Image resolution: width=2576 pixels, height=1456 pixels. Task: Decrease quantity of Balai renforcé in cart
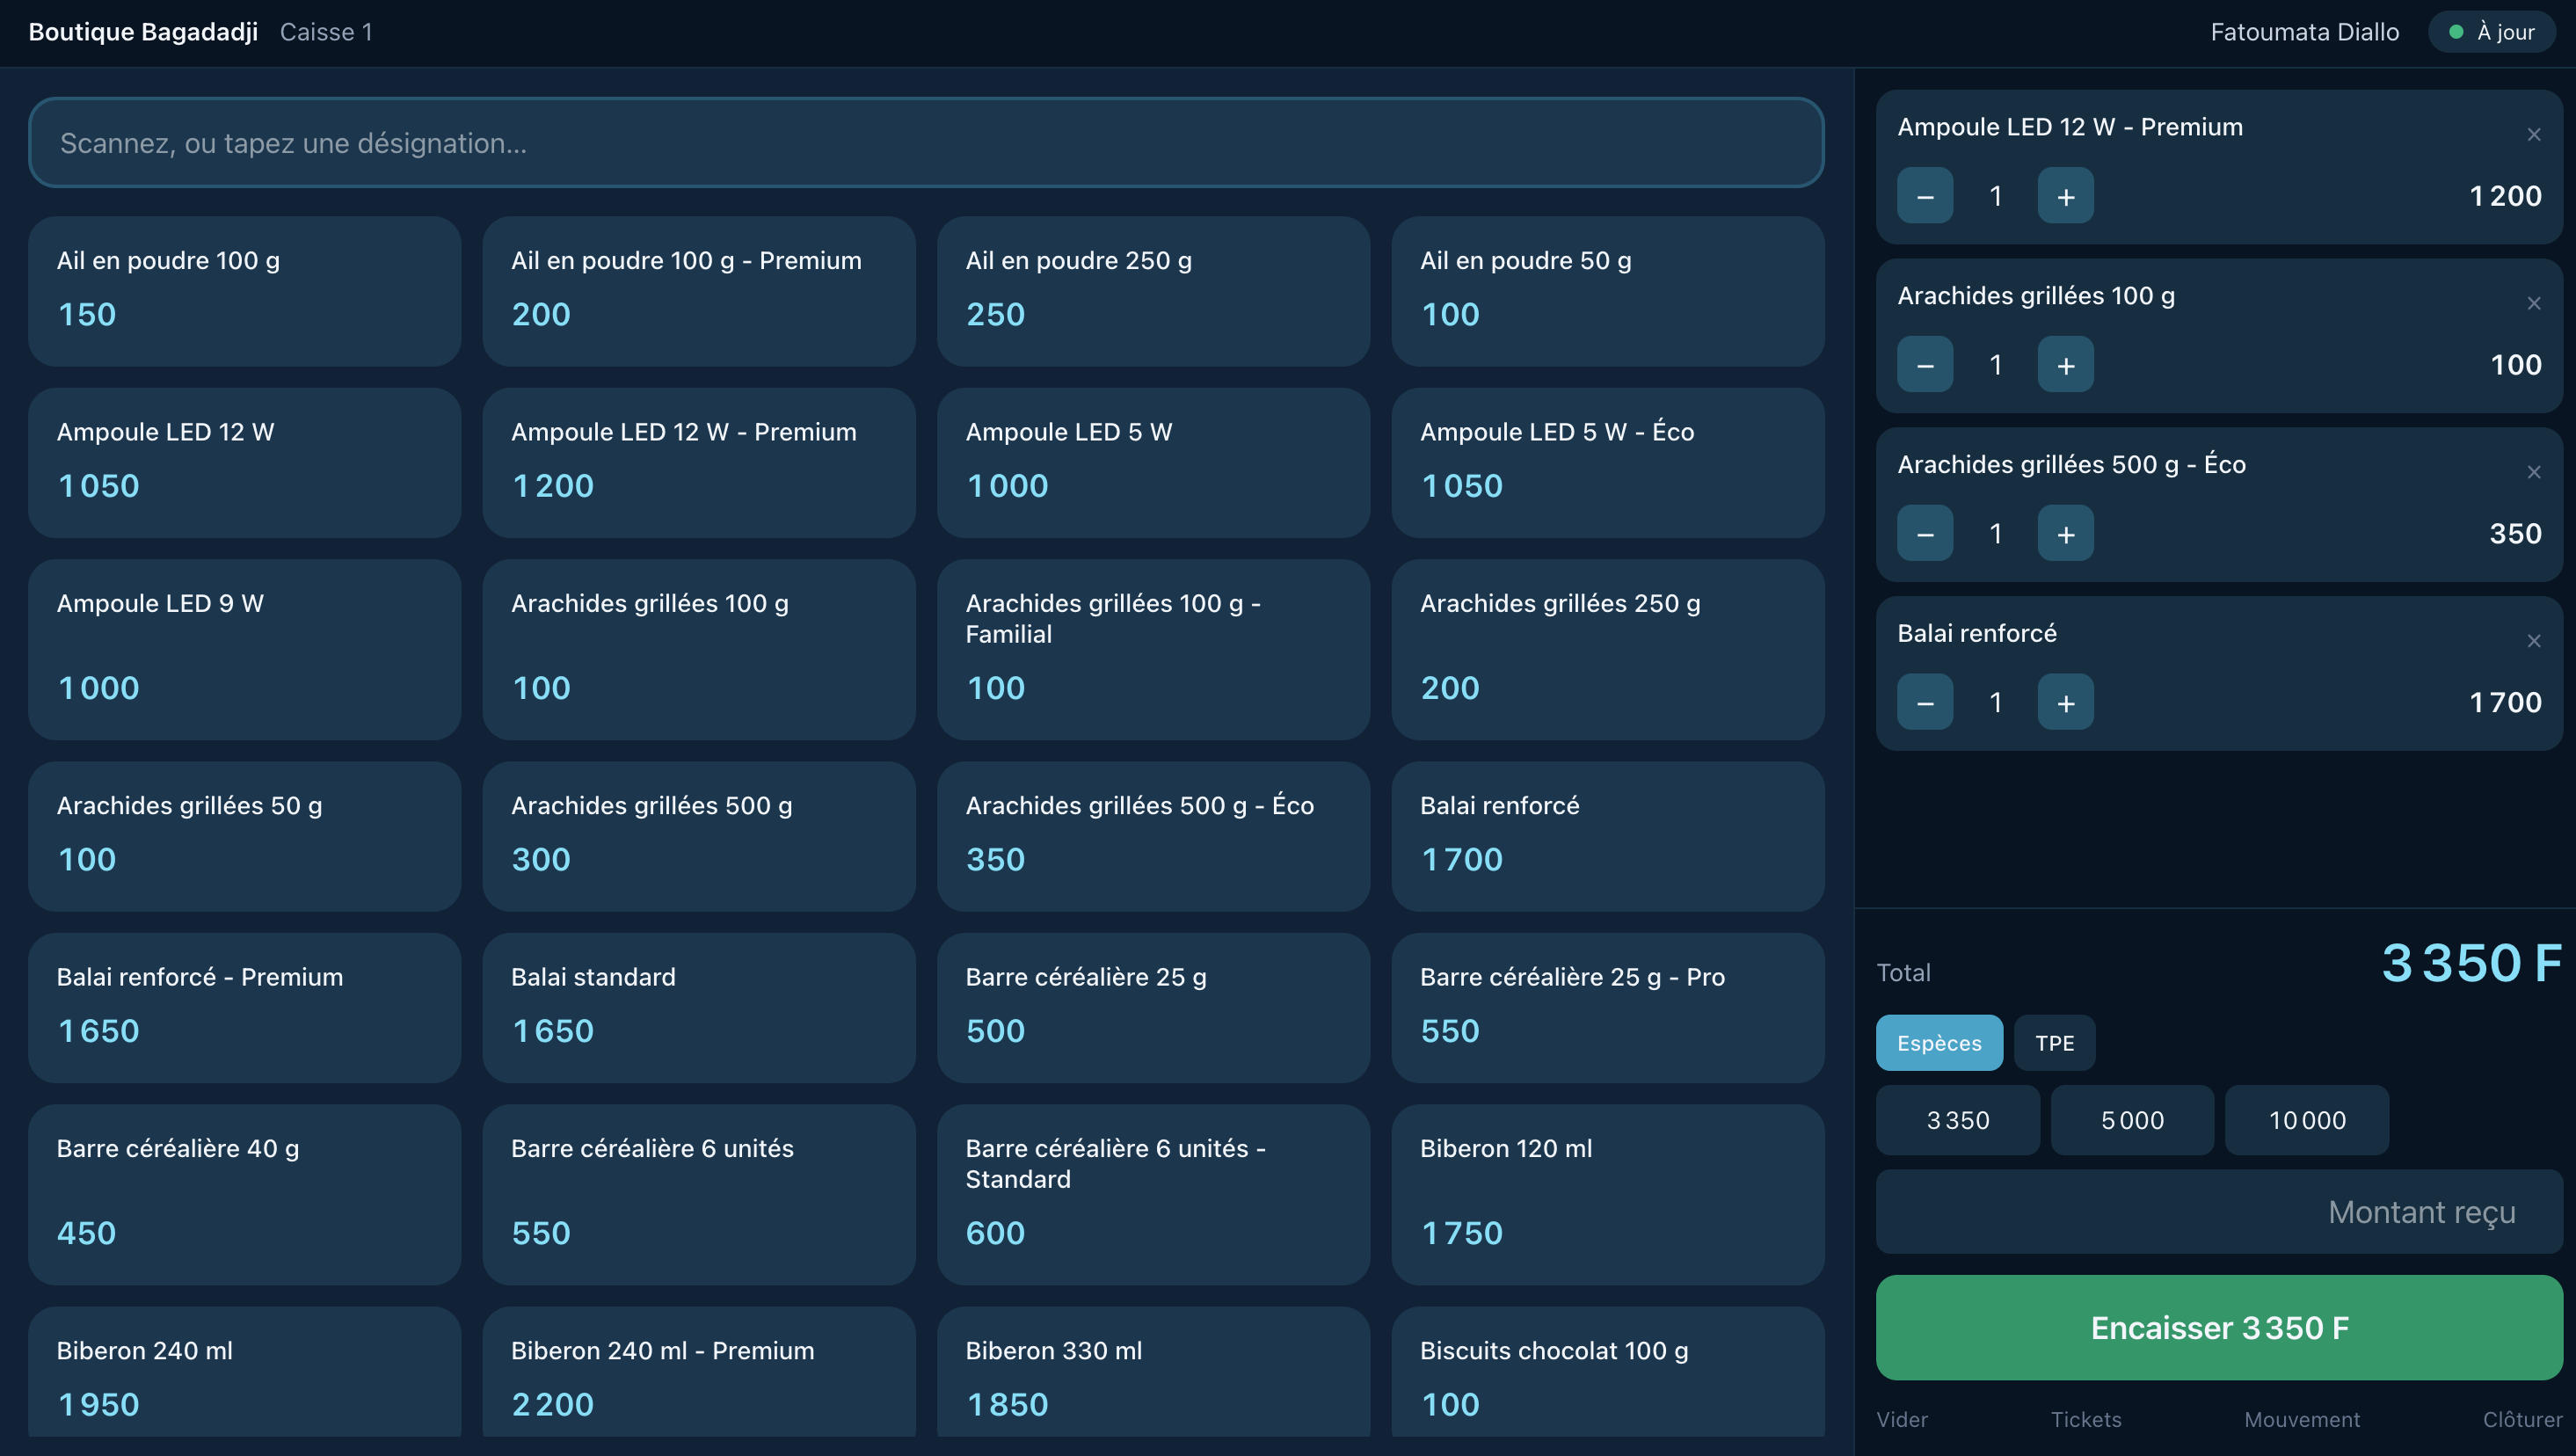point(1925,703)
